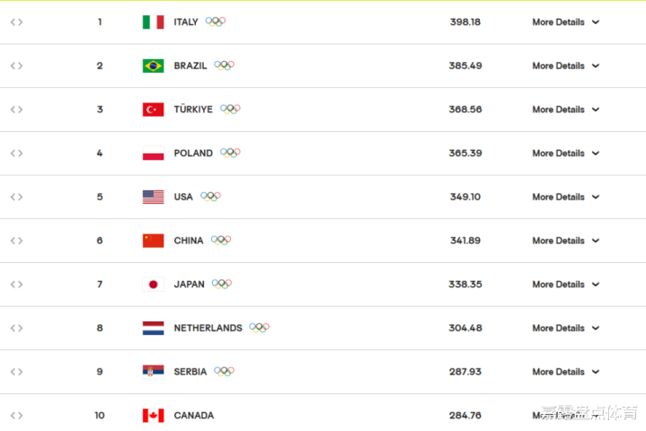Image resolution: width=646 pixels, height=431 pixels.
Task: Select Italy's score 398.18
Action: click(465, 22)
